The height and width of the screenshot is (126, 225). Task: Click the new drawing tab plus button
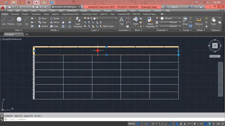coord(27,34)
